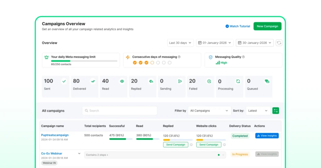Click the magnifier icon in the search box
The image size is (321, 168).
87,111
